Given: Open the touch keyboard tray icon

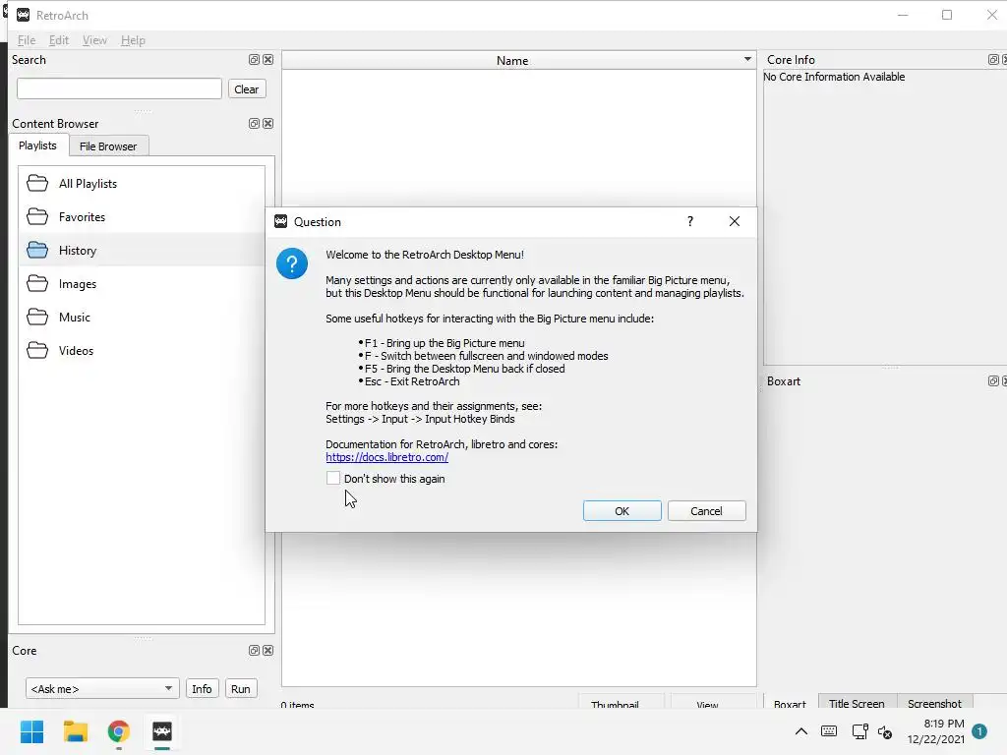Looking at the screenshot, I should (829, 731).
